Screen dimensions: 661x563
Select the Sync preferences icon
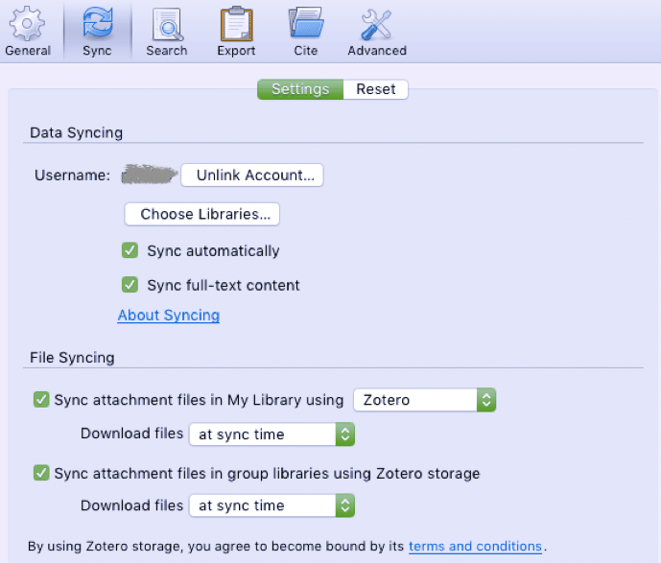pos(97,31)
